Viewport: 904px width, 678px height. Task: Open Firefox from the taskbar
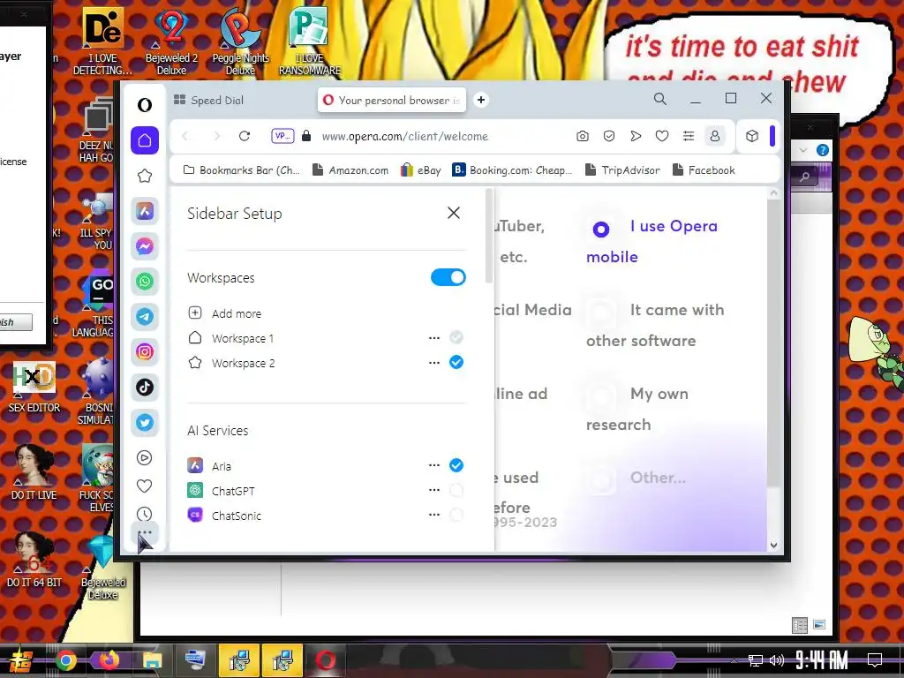tap(109, 660)
